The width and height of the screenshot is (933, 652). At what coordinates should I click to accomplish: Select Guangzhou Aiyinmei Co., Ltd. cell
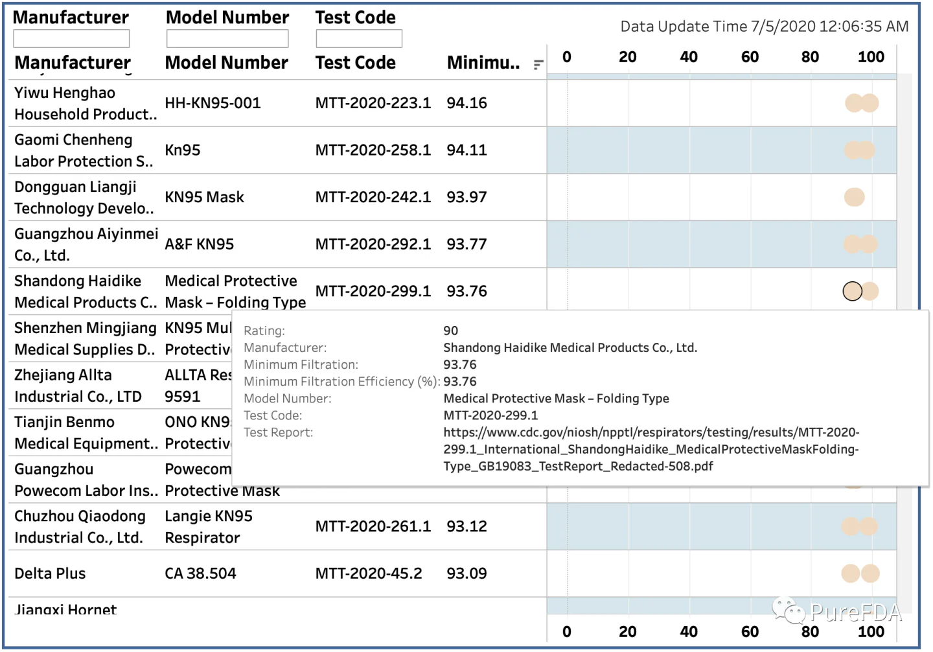[86, 244]
